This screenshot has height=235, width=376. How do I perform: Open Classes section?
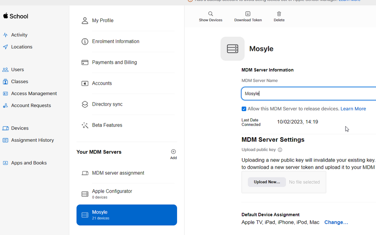tap(20, 82)
